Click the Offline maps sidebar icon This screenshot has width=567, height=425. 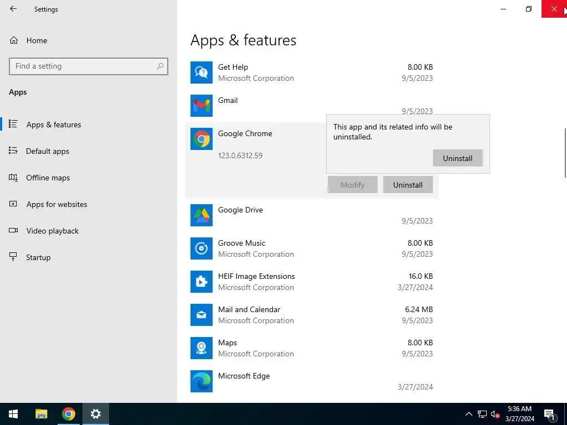13,178
